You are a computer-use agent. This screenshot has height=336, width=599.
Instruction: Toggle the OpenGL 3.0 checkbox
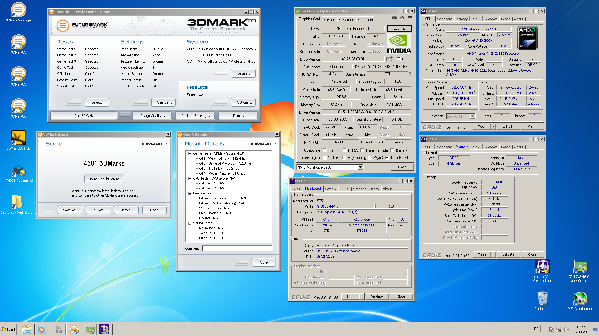point(387,158)
